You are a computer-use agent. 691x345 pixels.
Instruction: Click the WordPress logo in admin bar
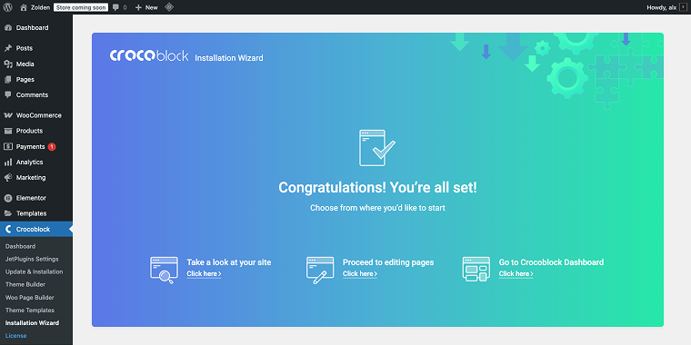tap(7, 7)
